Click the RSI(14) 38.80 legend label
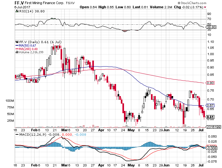Image resolution: width=222 pixels, height=168 pixels. click(x=32, y=11)
